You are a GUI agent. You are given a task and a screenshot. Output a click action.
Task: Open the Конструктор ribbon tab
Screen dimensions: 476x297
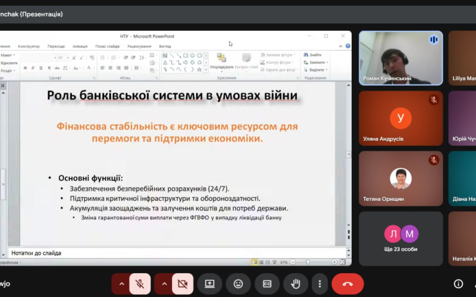click(x=29, y=46)
